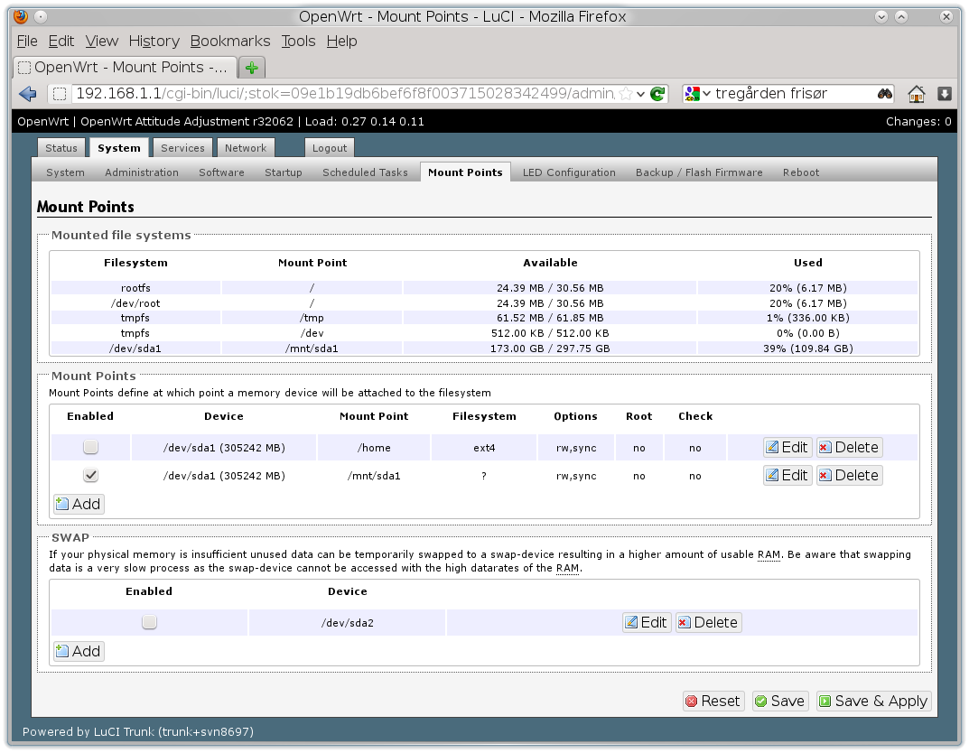Switch to the Network tab
This screenshot has height=753, width=969.
[x=246, y=148]
